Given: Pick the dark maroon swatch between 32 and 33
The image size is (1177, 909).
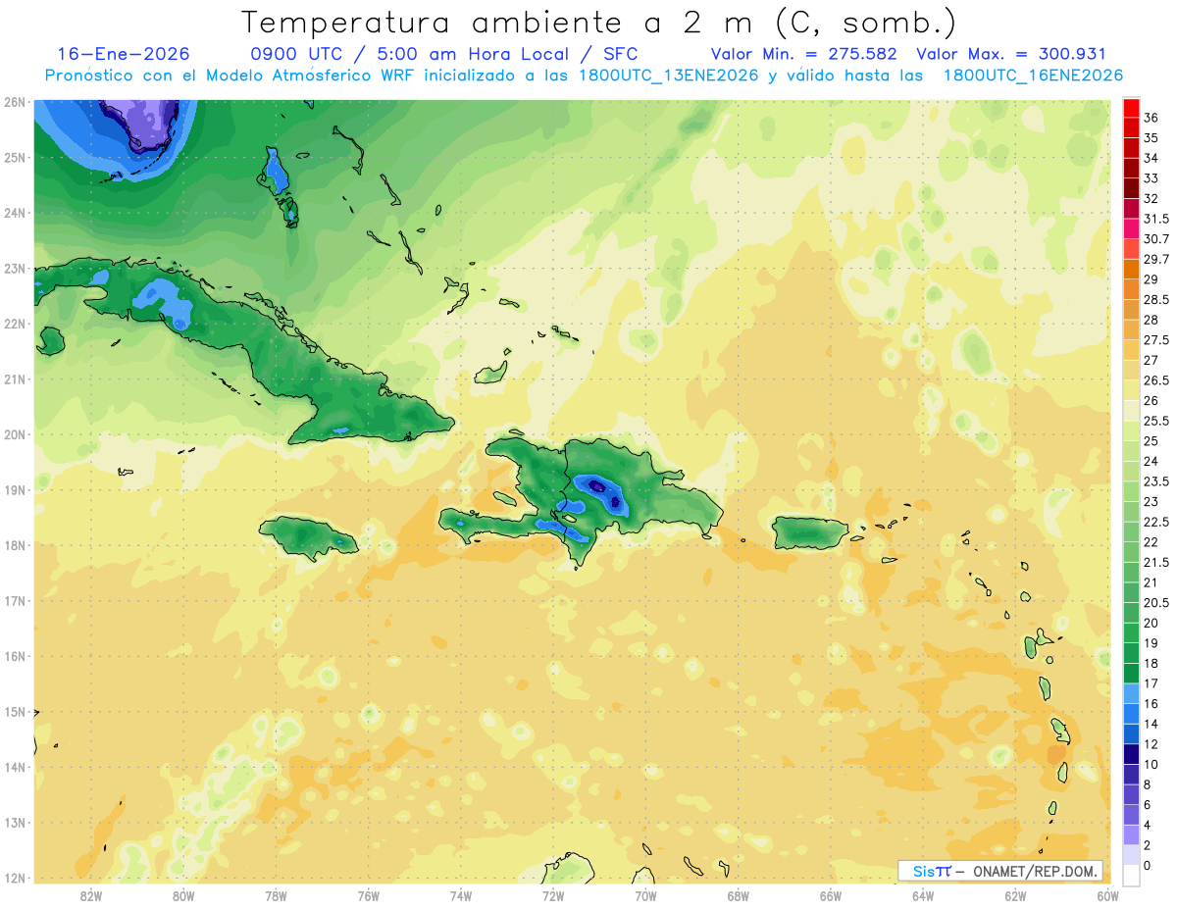Looking at the screenshot, I should pyautogui.click(x=1131, y=188).
